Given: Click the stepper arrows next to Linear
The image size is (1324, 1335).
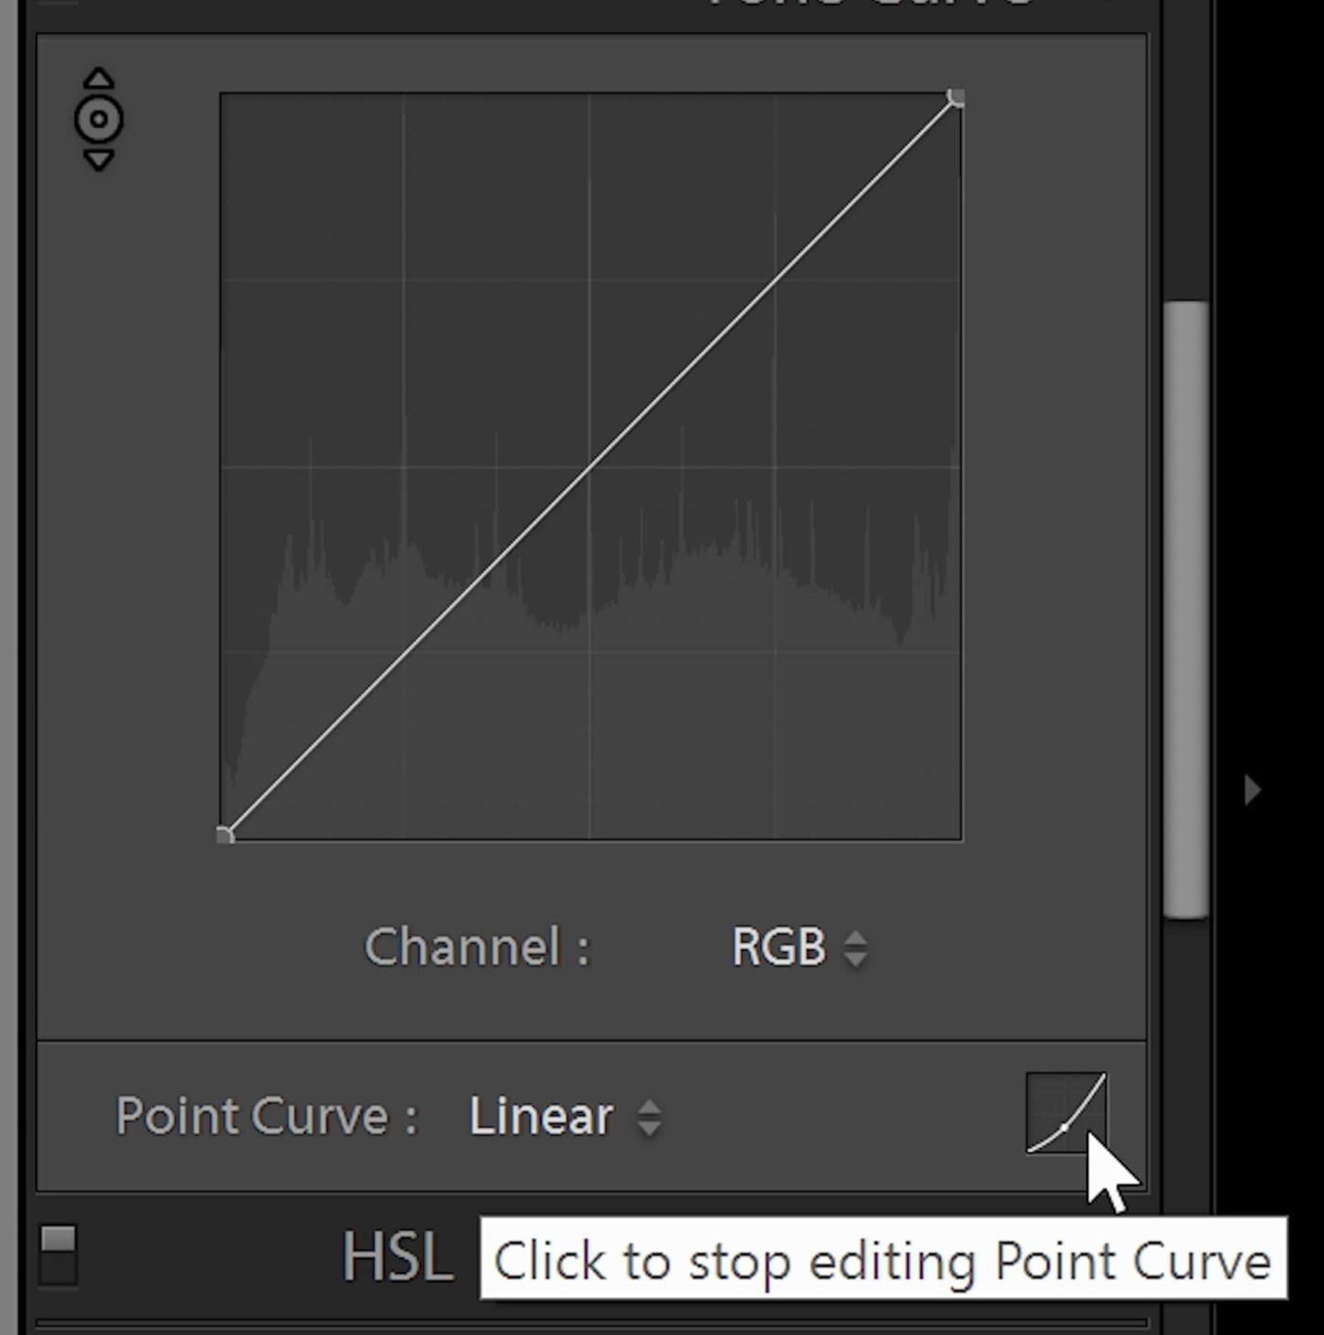Looking at the screenshot, I should pyautogui.click(x=651, y=1117).
